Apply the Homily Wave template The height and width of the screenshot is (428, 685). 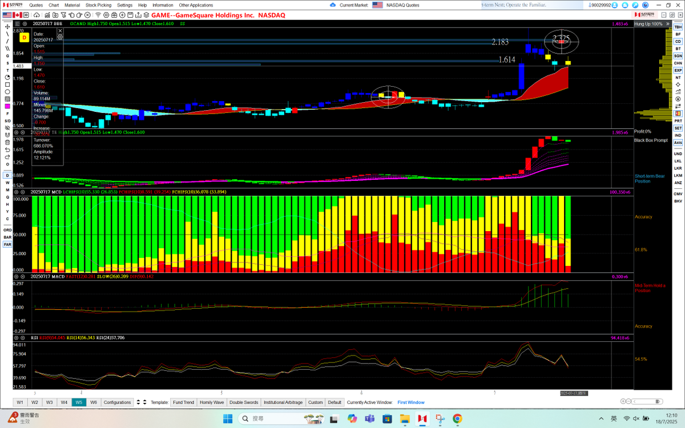(x=212, y=402)
